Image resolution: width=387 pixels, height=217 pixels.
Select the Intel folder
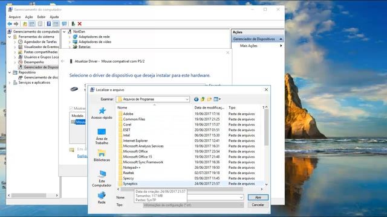pyautogui.click(x=126, y=135)
